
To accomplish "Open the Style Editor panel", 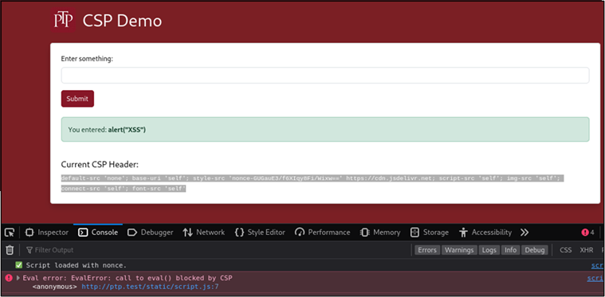I will 260,233.
